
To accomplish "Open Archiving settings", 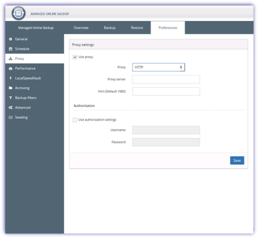I will click(35, 88).
